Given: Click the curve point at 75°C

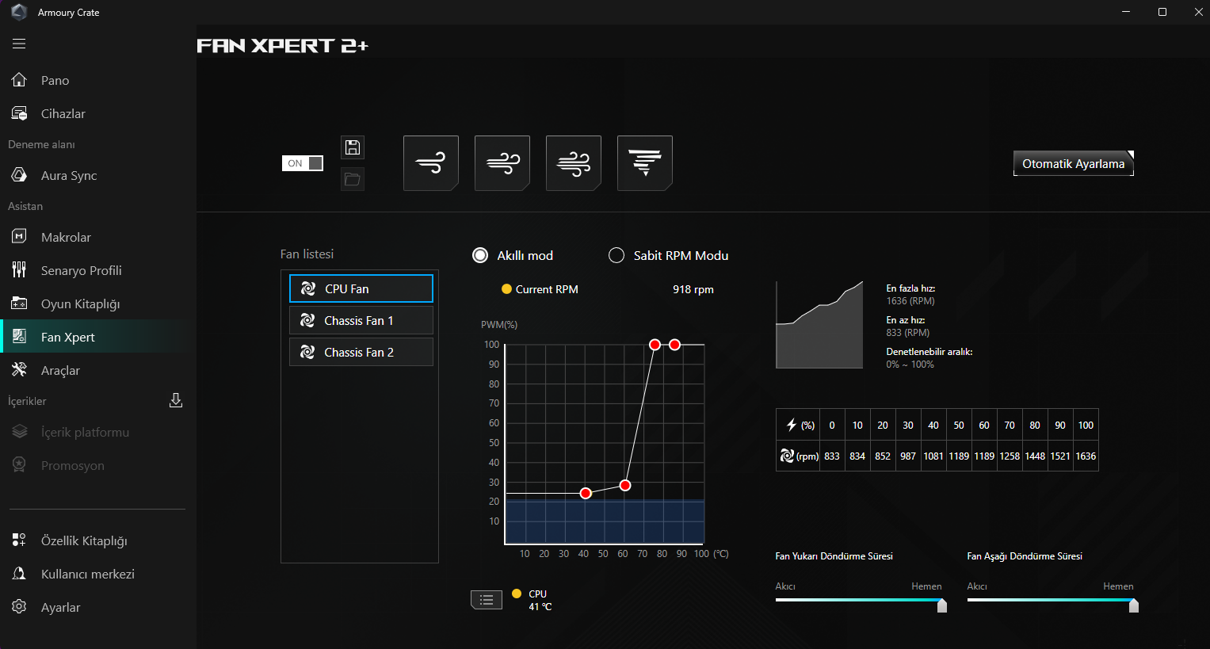Looking at the screenshot, I should tap(655, 344).
